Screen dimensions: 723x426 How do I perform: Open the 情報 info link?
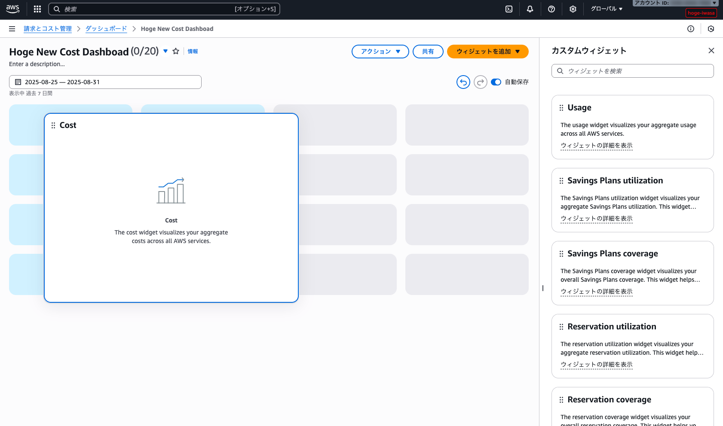click(193, 52)
